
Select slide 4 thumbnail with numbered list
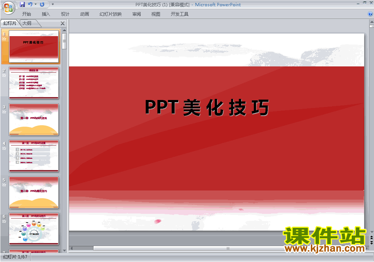34,156
